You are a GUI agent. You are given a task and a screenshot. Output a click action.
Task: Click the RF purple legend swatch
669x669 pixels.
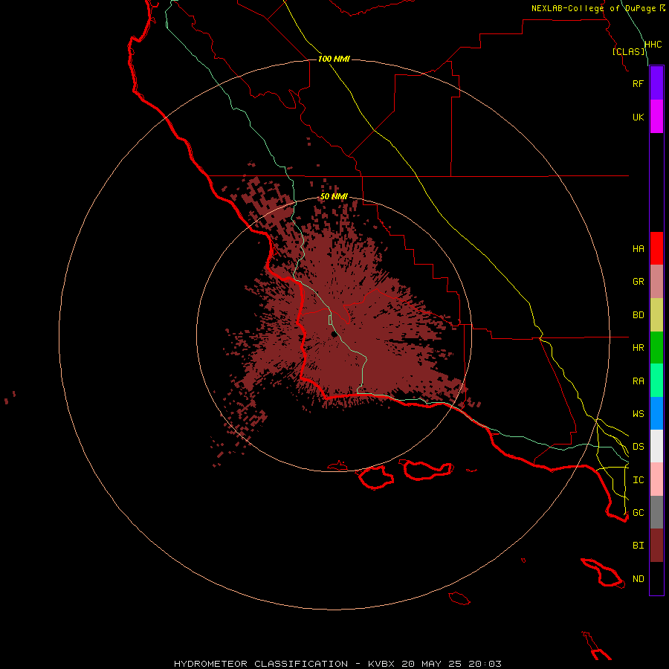pos(656,83)
